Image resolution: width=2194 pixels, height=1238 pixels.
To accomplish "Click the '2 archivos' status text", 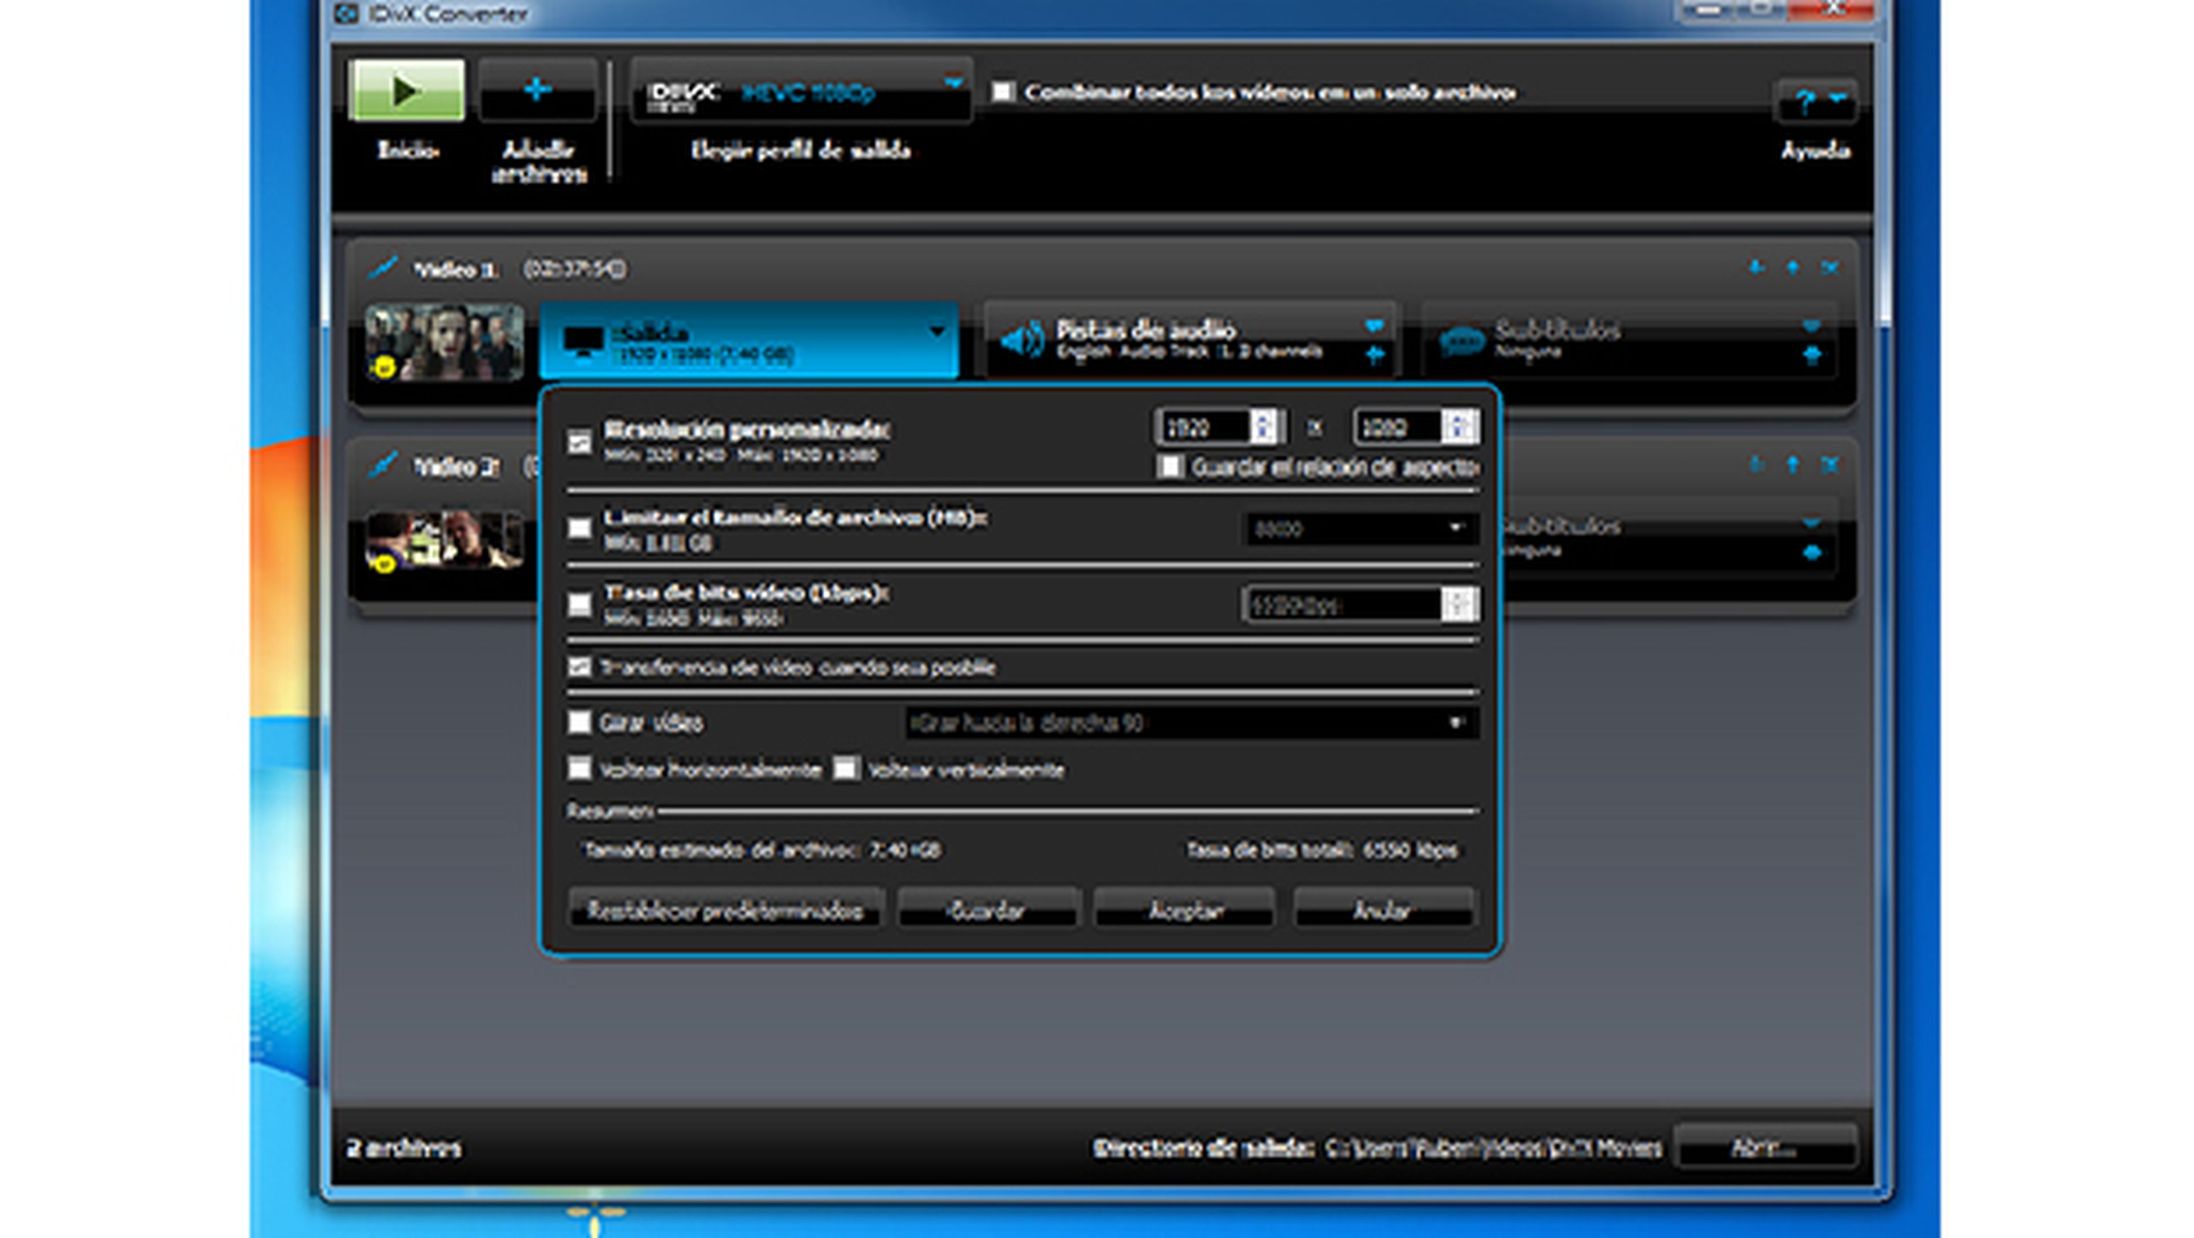I will (404, 1148).
